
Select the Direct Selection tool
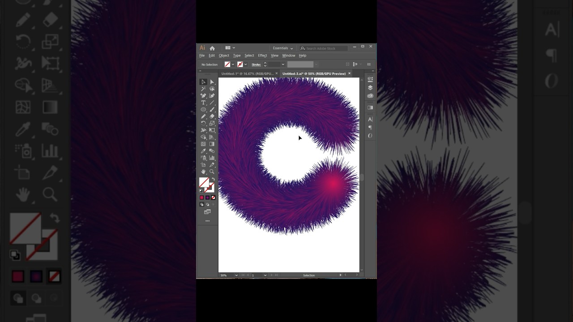click(212, 82)
